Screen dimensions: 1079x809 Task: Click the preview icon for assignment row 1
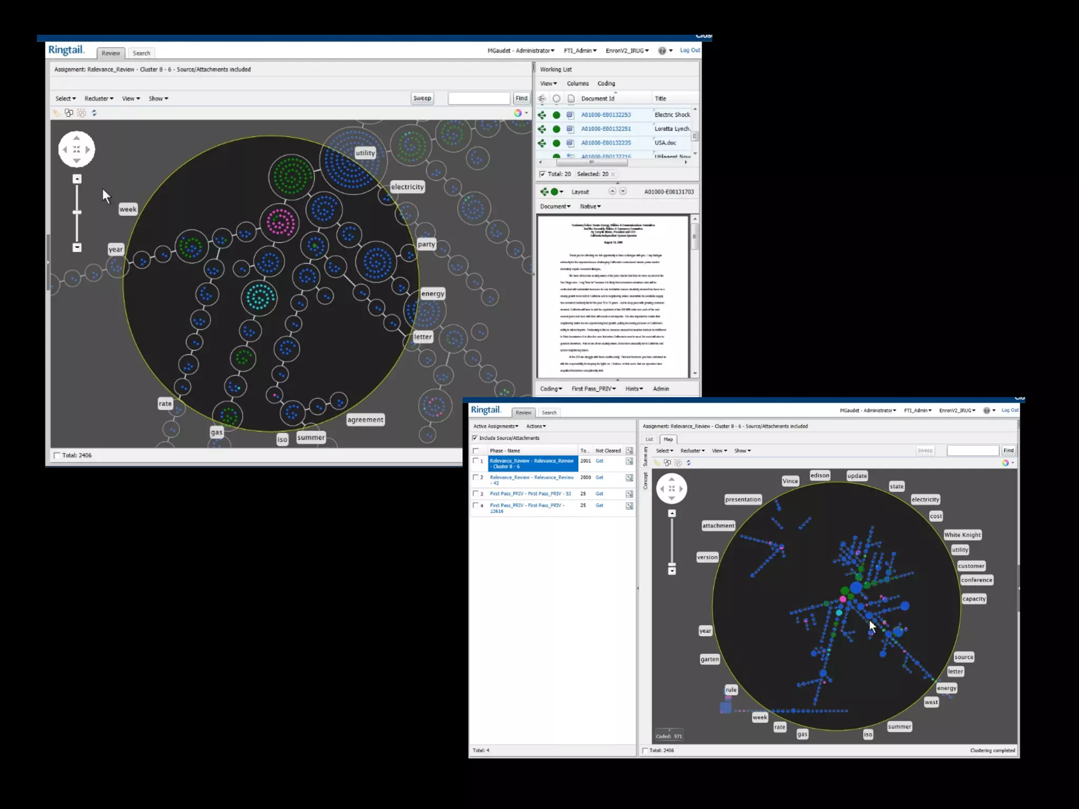[x=629, y=461]
